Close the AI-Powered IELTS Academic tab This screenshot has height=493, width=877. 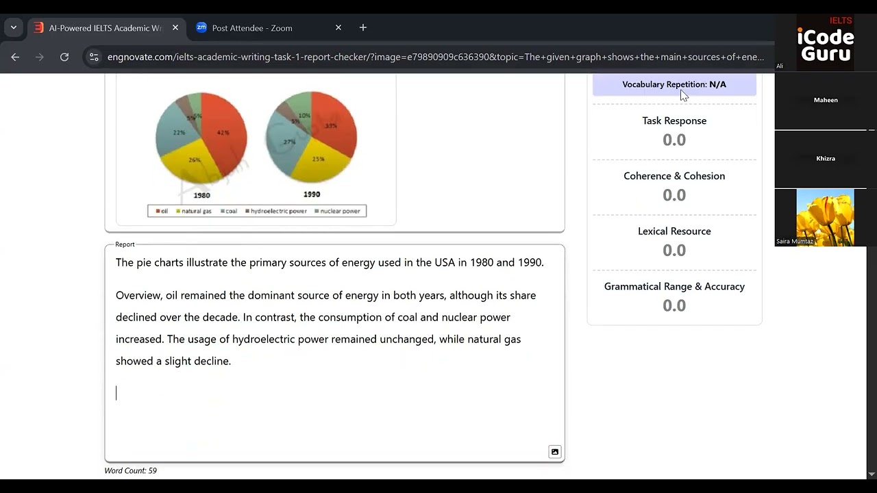point(175,28)
